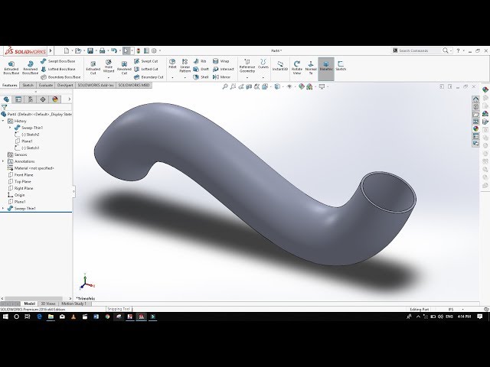Open Reference Geometry tool
Viewport: 490px width, 367px height.
[x=247, y=66]
